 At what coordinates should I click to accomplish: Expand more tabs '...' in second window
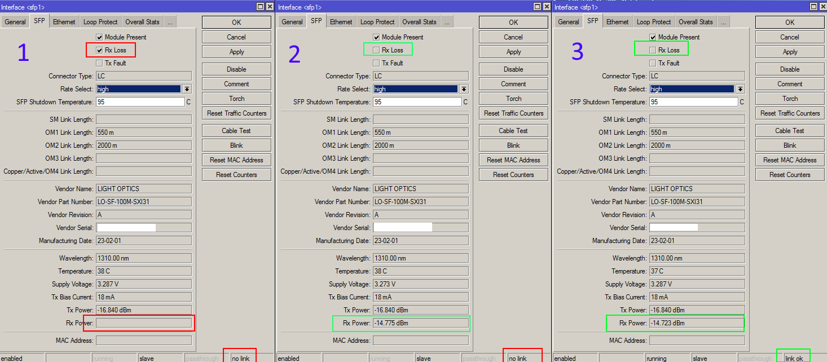447,22
